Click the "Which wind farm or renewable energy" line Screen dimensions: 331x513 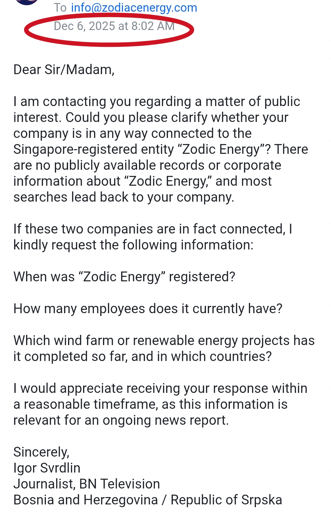(x=164, y=340)
